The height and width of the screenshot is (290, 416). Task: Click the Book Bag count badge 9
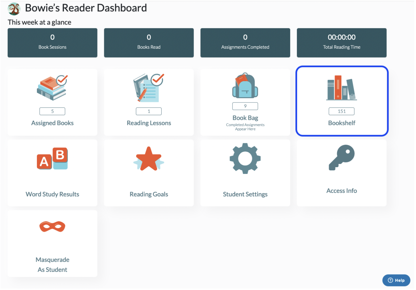(245, 106)
